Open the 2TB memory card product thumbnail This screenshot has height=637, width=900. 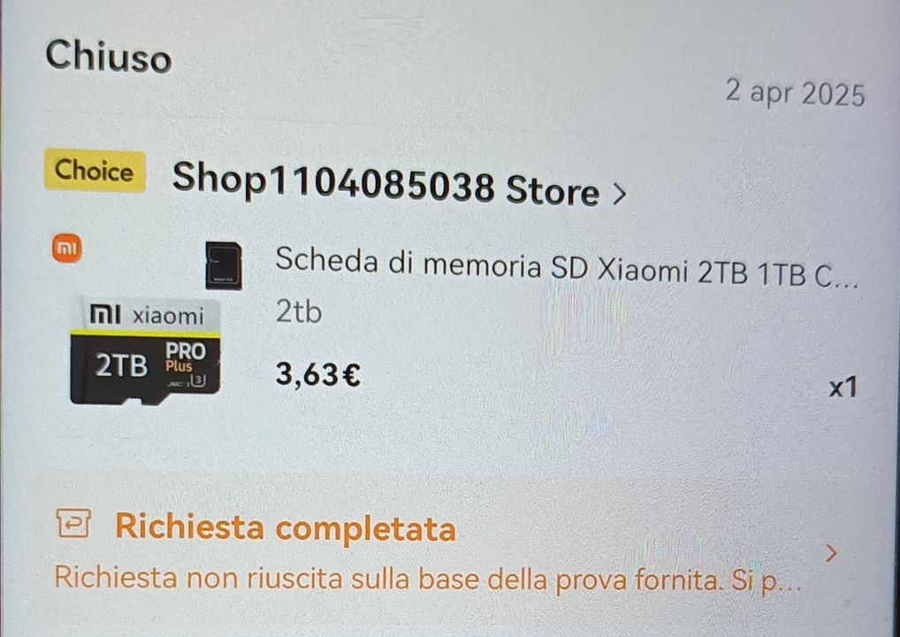(145, 351)
